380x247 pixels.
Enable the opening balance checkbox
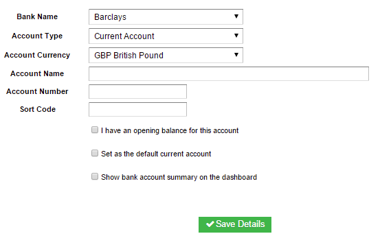pyautogui.click(x=95, y=130)
